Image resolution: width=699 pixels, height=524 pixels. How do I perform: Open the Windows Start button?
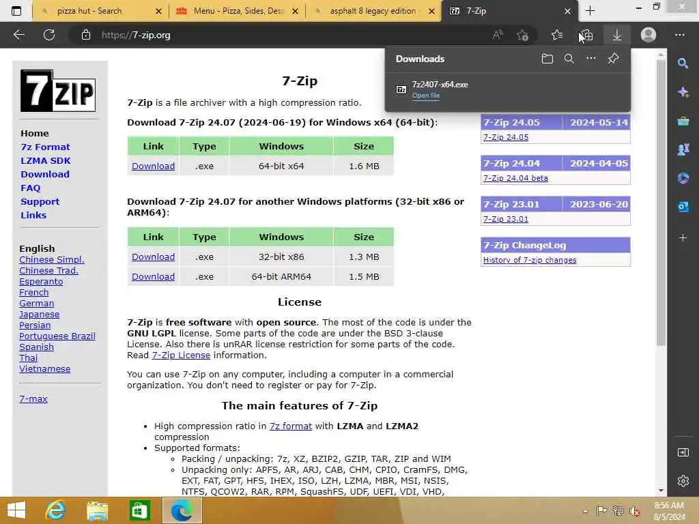pyautogui.click(x=16, y=510)
